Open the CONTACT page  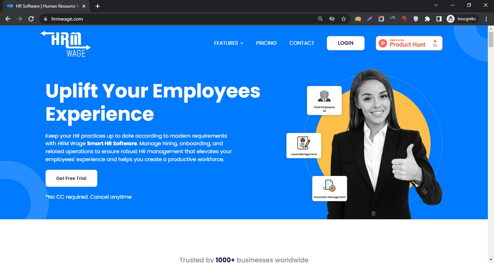click(302, 43)
